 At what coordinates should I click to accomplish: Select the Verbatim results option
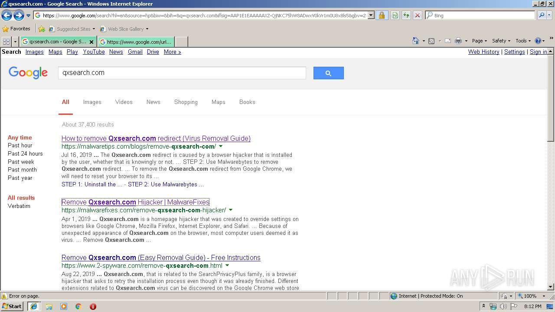coord(19,206)
